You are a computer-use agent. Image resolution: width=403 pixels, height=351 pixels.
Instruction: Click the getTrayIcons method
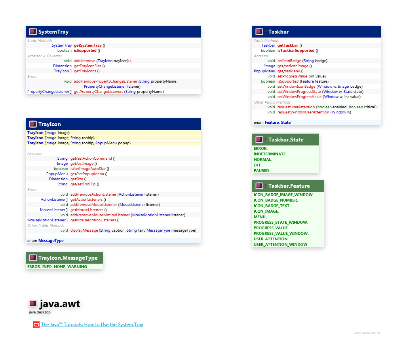(85, 71)
